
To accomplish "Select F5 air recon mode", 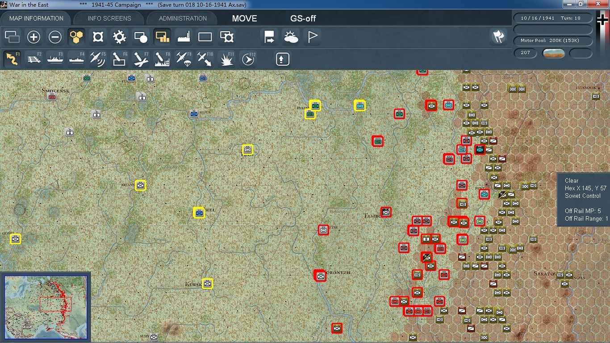I will (98, 59).
